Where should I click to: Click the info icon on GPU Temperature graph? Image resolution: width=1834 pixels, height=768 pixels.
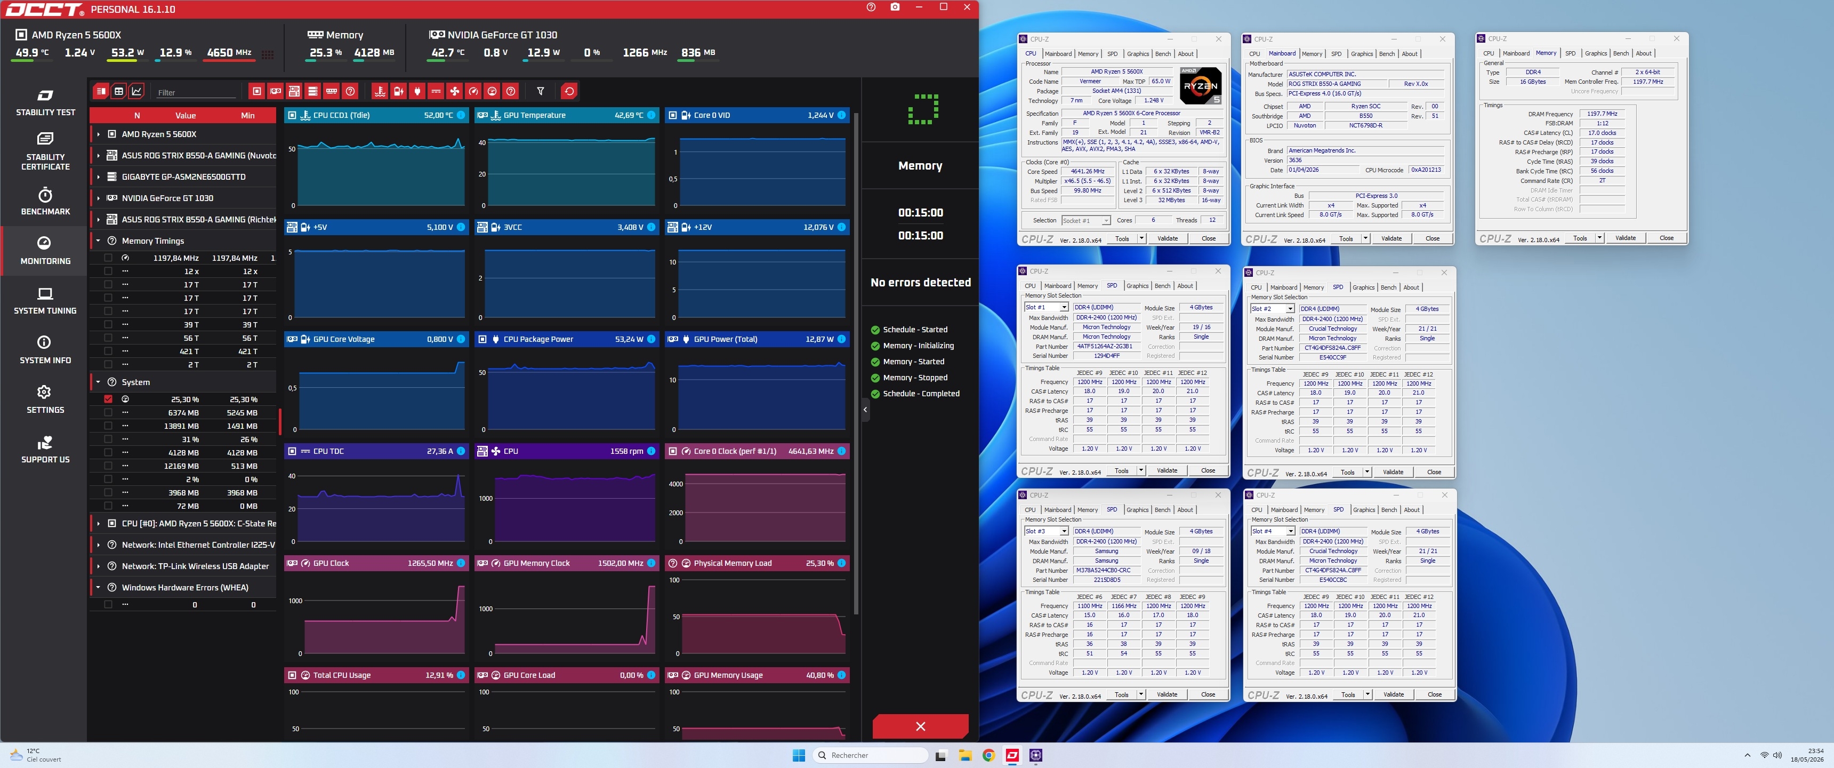click(x=651, y=115)
